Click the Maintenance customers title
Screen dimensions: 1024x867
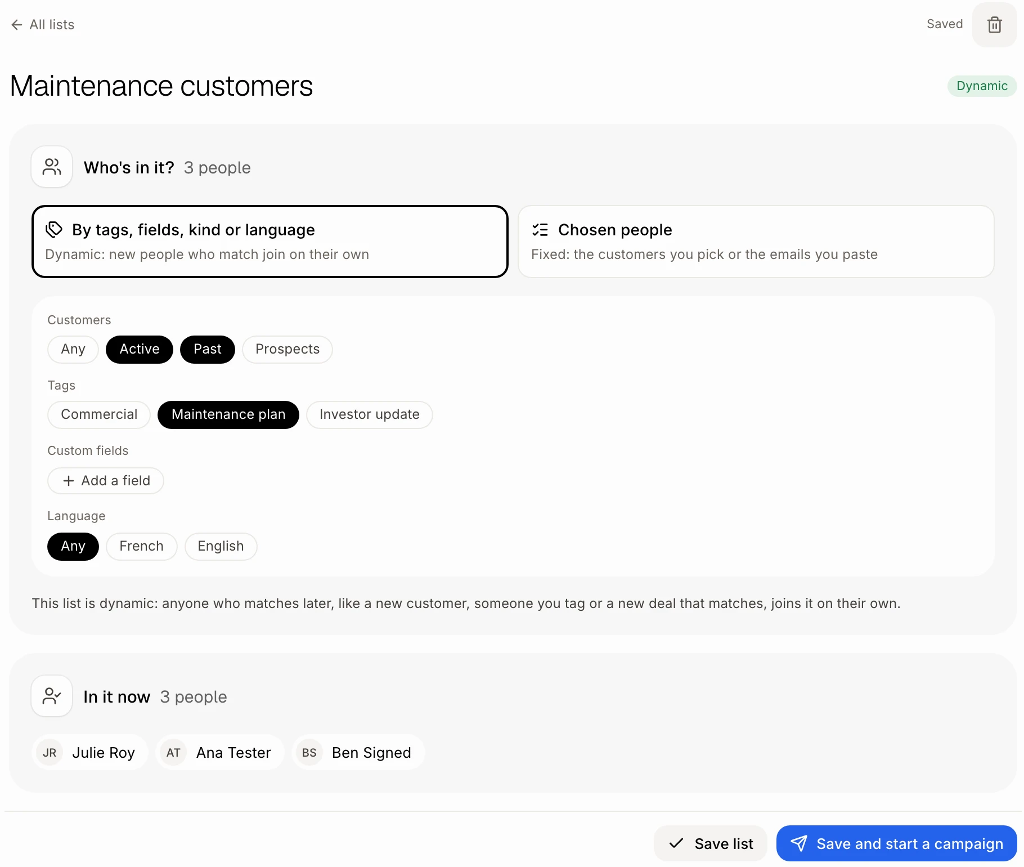(x=161, y=86)
